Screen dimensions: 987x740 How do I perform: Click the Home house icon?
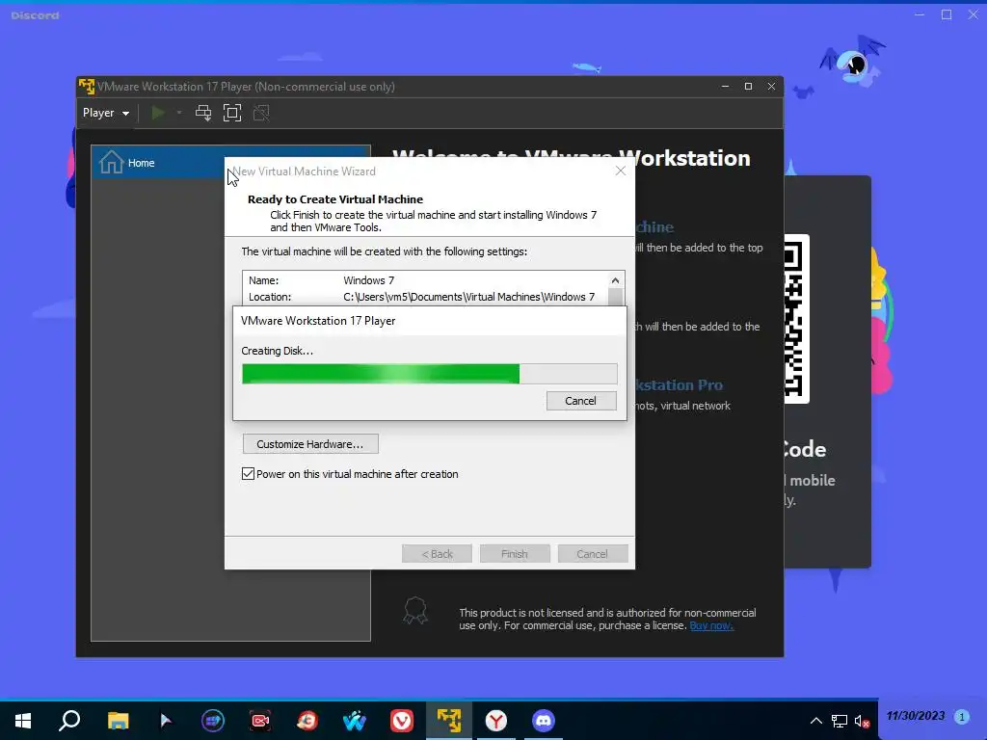click(x=111, y=162)
